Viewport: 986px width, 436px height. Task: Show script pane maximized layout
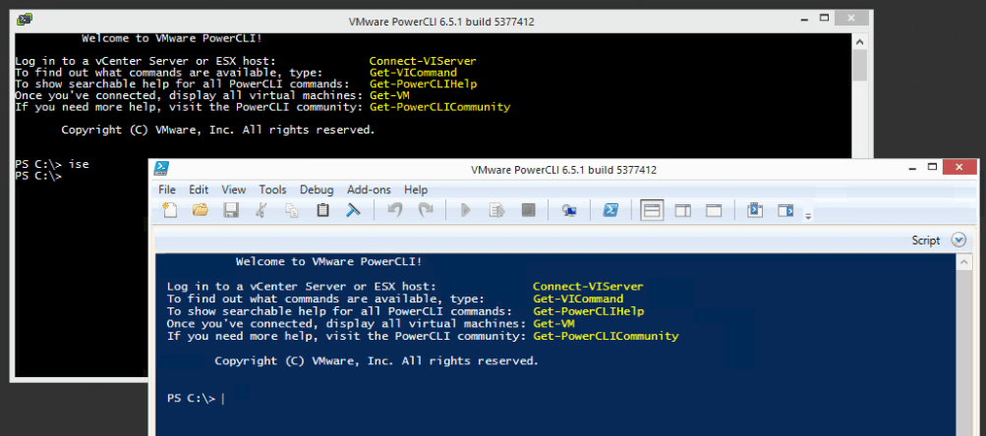click(x=714, y=210)
